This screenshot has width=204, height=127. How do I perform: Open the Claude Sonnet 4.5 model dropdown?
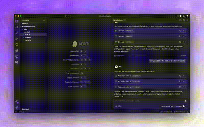click(168, 106)
